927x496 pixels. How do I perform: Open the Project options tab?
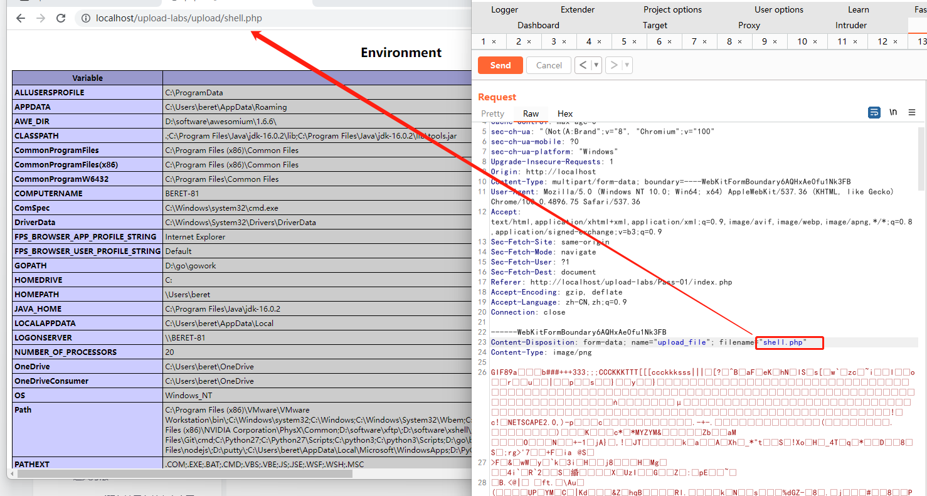[x=672, y=9]
